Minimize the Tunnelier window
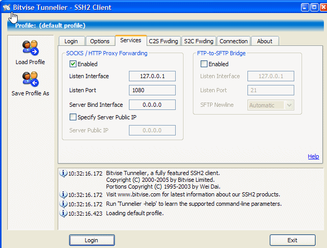This screenshot has height=248, width=327. pyautogui.click(x=305, y=7)
